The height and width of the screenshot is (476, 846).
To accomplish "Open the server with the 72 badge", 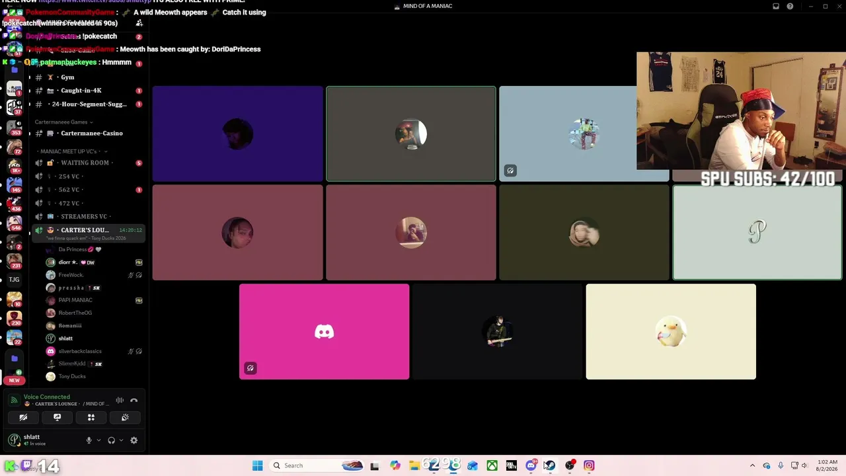I will [x=14, y=148].
